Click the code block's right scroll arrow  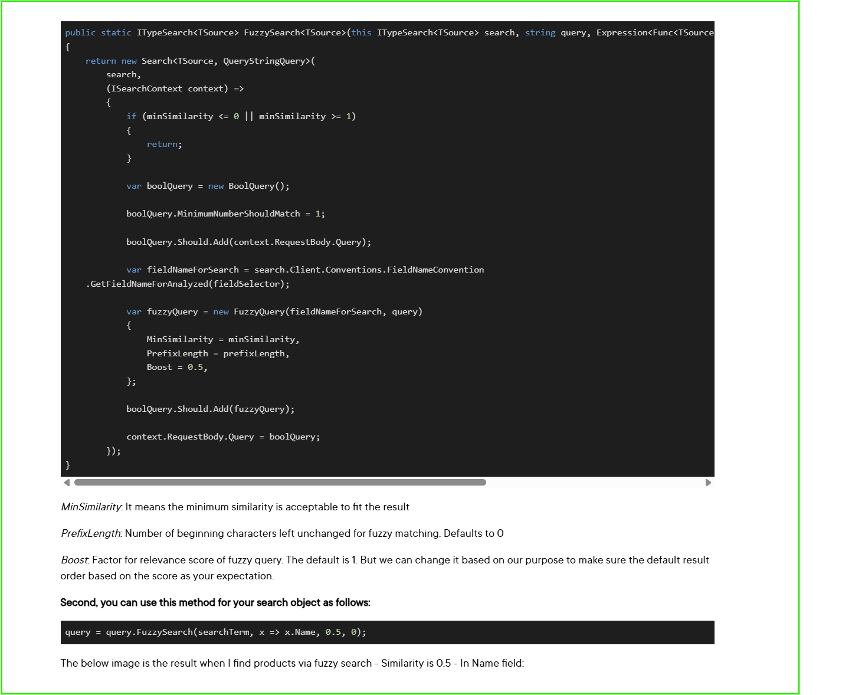(708, 483)
